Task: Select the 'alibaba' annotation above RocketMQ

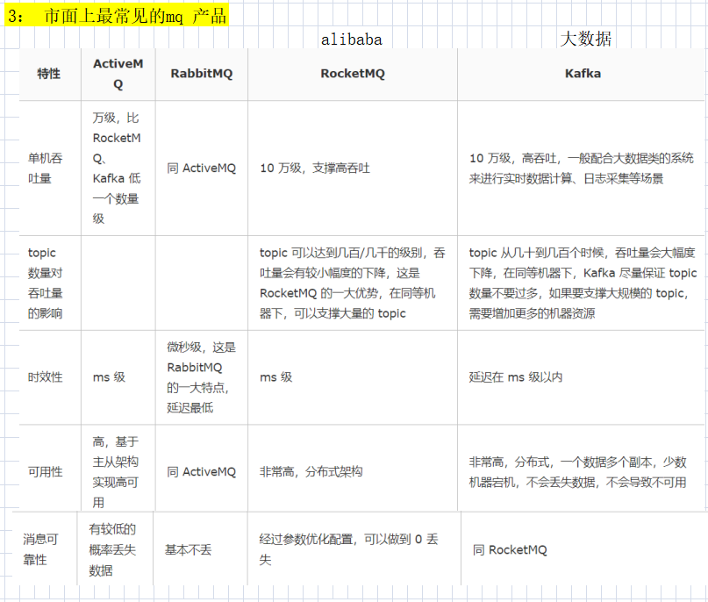Action: click(x=352, y=39)
